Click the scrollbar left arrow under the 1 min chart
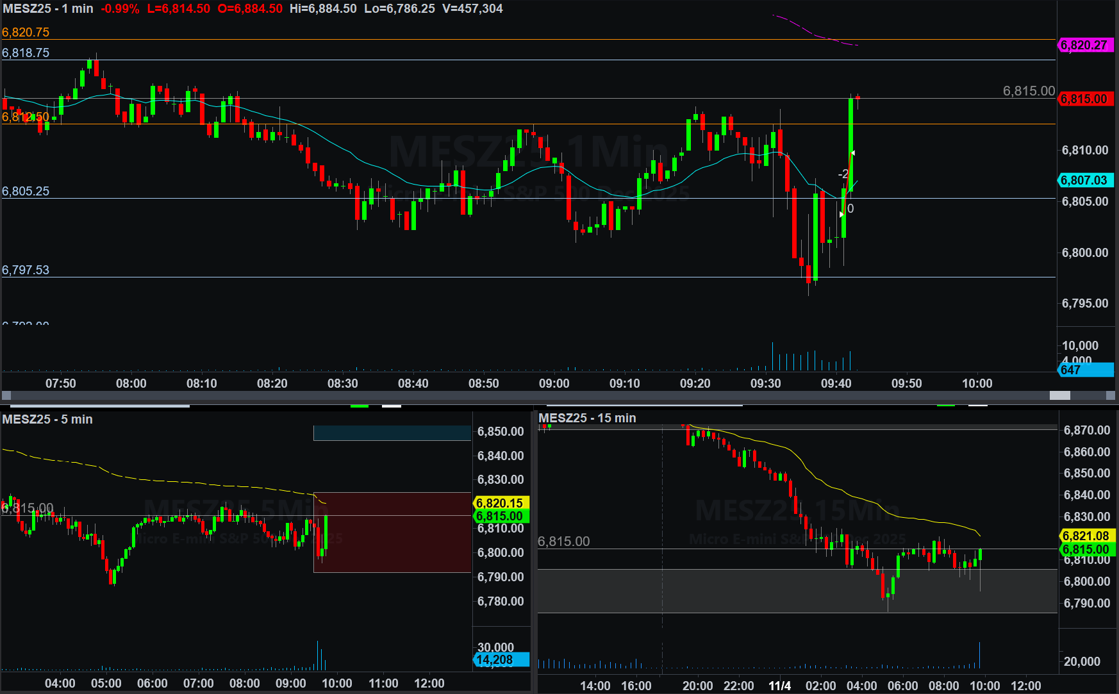The image size is (1119, 694). click(x=6, y=395)
